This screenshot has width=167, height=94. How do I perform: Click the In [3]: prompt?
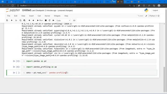(16, 61)
